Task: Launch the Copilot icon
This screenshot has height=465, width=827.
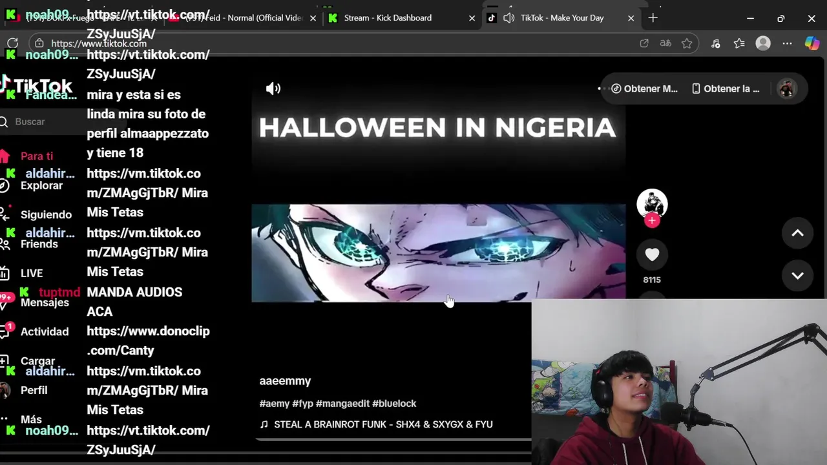Action: [x=811, y=43]
